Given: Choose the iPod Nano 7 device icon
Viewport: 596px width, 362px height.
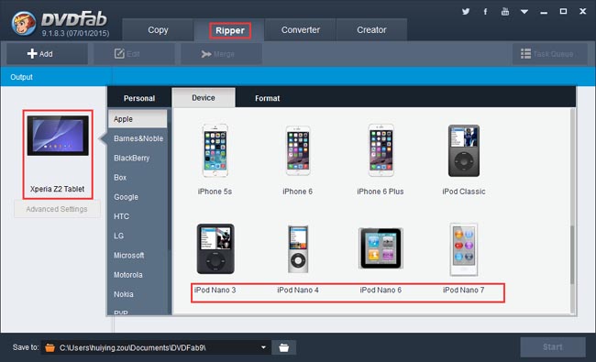Looking at the screenshot, I should click(464, 249).
